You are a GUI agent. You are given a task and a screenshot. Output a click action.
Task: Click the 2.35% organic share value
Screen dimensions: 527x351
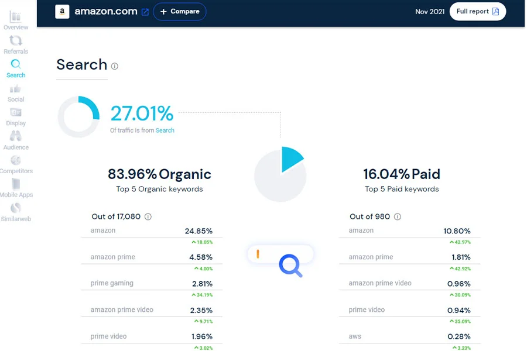pos(201,311)
